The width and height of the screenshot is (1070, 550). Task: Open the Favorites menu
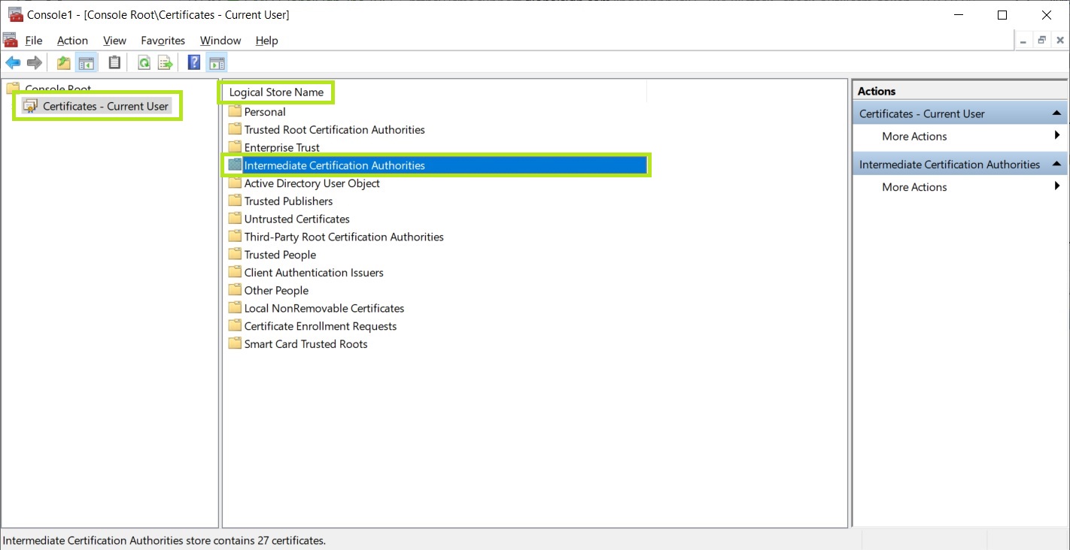pos(163,41)
